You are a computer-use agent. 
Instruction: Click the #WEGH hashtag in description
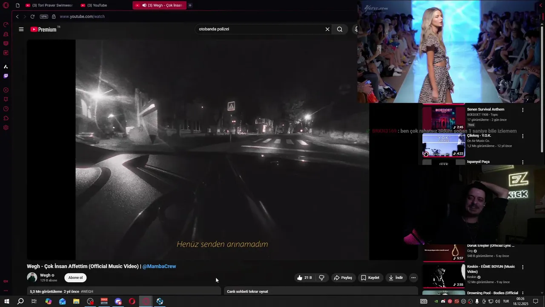[87, 292]
